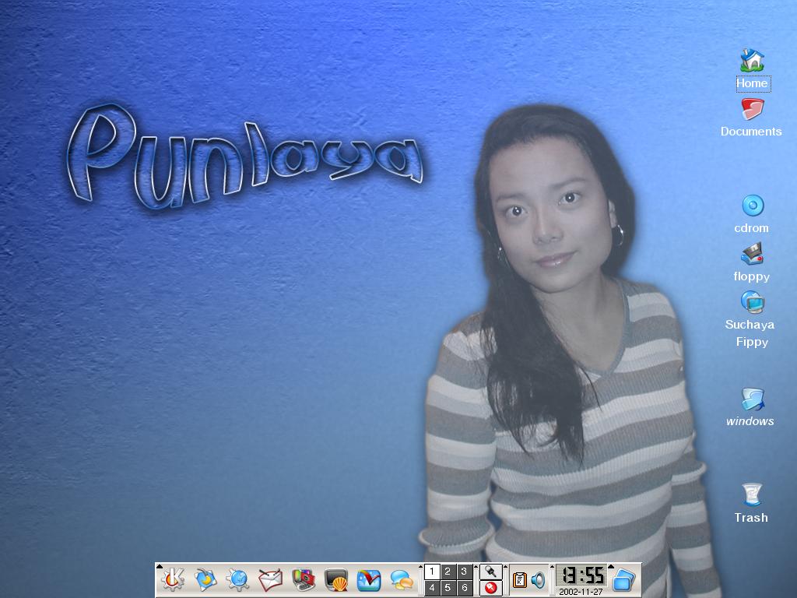Click the Home icon label text

(x=753, y=83)
